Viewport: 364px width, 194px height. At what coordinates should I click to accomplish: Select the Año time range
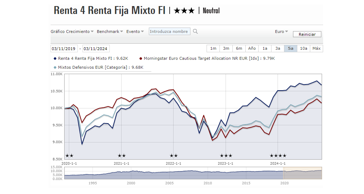pyautogui.click(x=252, y=48)
